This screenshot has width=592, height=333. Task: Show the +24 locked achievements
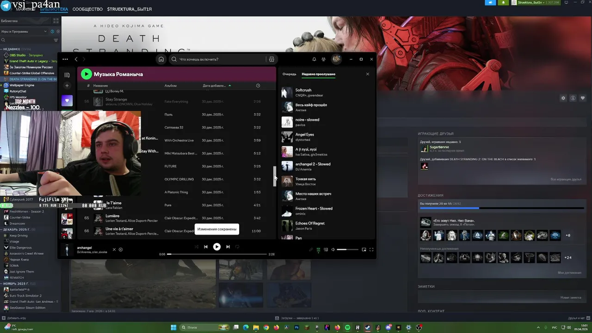[x=568, y=258]
